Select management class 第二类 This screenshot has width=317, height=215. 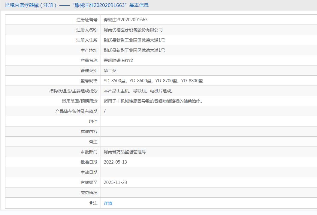coord(110,71)
